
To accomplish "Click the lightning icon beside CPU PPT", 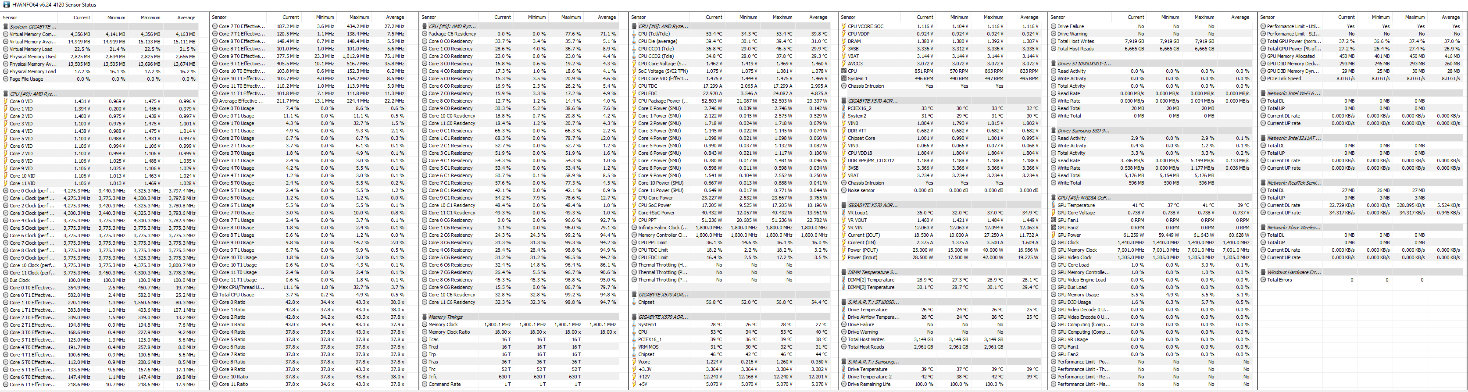I will coord(634,221).
